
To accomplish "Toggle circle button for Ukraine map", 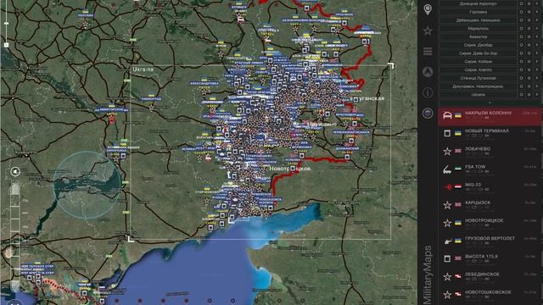I will pyautogui.click(x=521, y=94).
